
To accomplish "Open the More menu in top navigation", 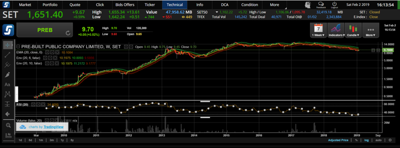I will click(x=274, y=5).
